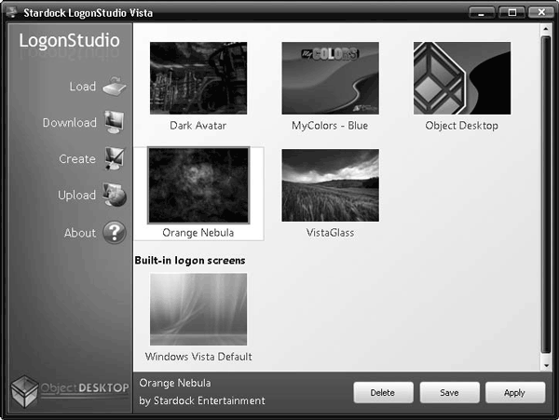Image resolution: width=559 pixels, height=420 pixels.
Task: Click the Load icon in sidebar
Action: [x=115, y=87]
